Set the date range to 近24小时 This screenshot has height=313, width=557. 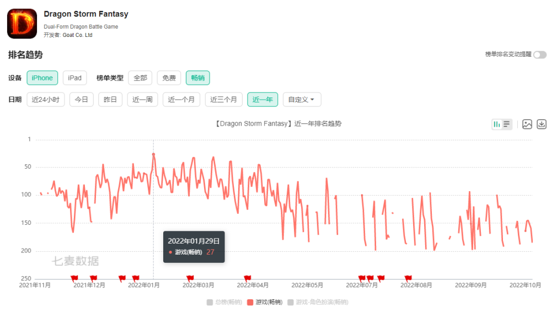45,100
